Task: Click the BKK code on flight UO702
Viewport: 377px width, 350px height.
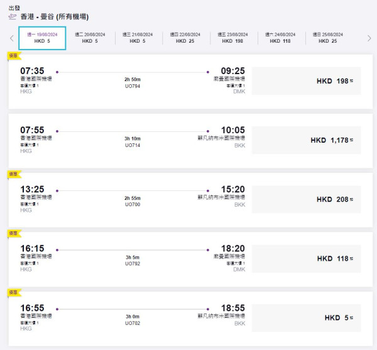Action: (240, 324)
